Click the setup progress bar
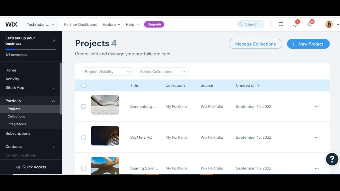 (31, 49)
